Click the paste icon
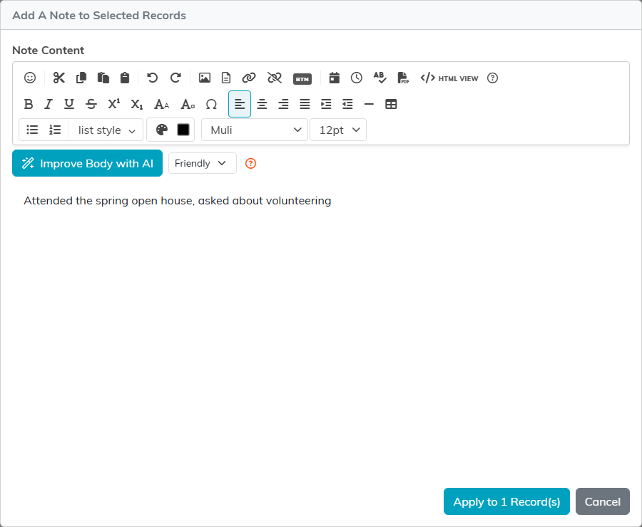The height and width of the screenshot is (527, 642). (x=103, y=78)
